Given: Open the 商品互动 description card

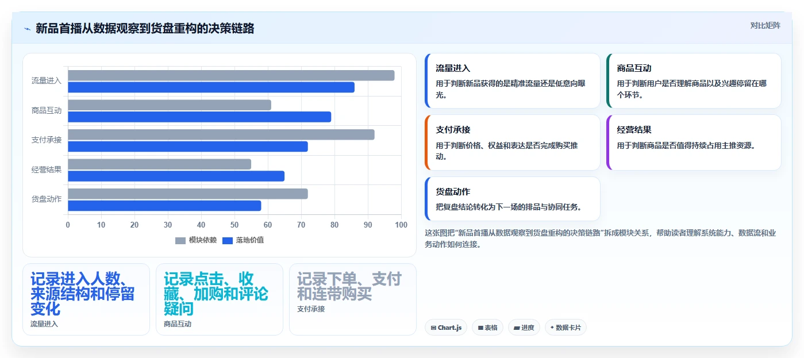Looking at the screenshot, I should [694, 81].
